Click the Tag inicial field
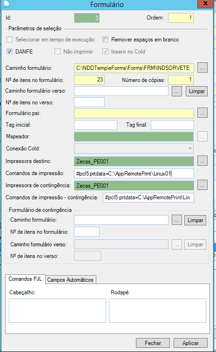The width and height of the screenshot is (216, 352). [x=95, y=125]
